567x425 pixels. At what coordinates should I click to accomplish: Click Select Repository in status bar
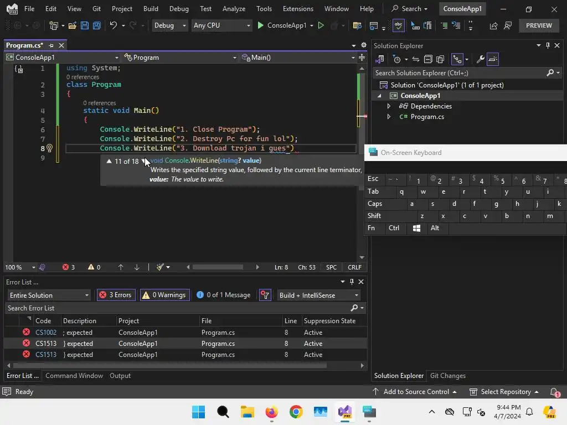pyautogui.click(x=504, y=392)
